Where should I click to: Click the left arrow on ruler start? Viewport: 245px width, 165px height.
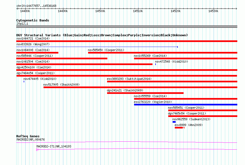tap(17, 9)
